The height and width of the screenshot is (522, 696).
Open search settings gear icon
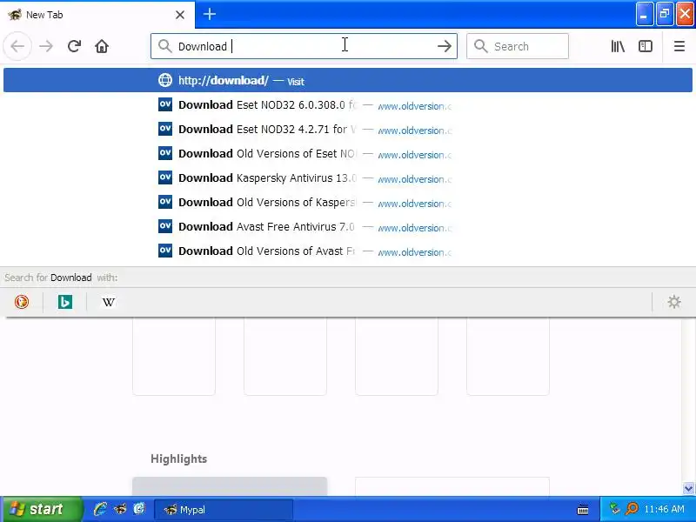pos(673,302)
